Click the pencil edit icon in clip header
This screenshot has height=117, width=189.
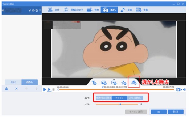[30, 11]
